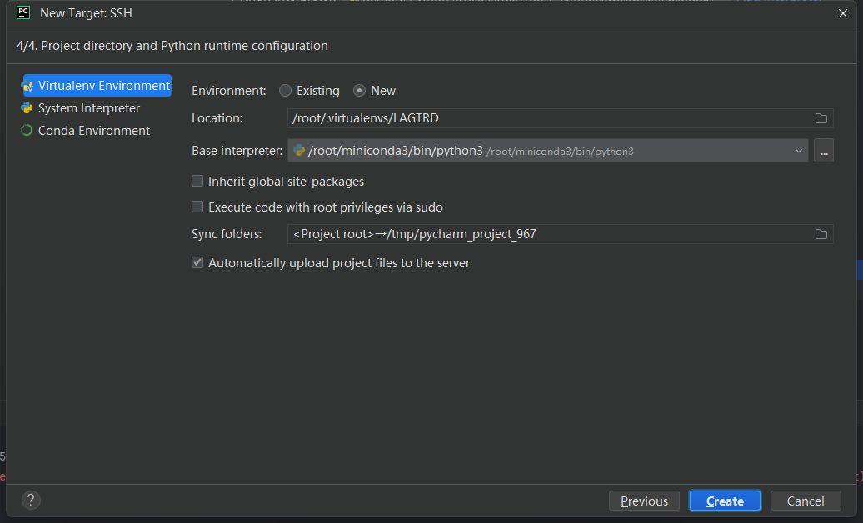Click the step 4/4 heading text
863x523 pixels.
coord(172,46)
